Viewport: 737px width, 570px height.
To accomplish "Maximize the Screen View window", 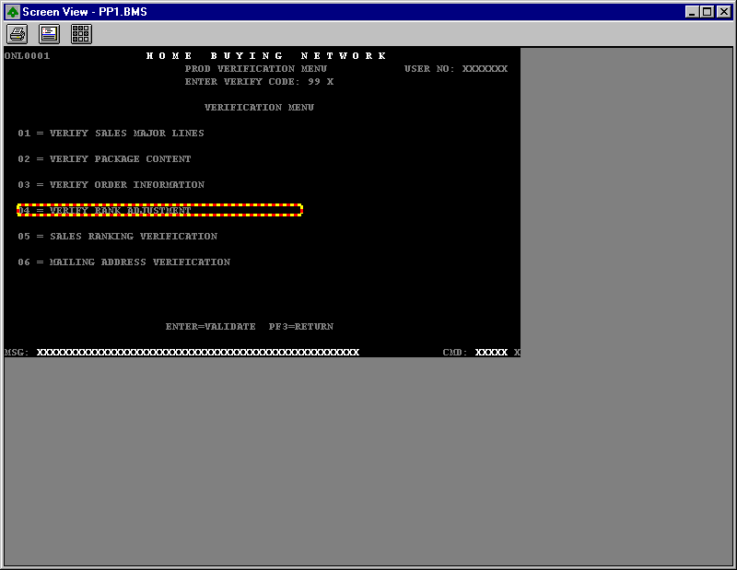I will (x=708, y=11).
